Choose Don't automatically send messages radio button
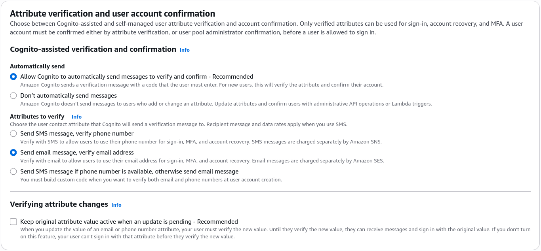Image resolution: width=541 pixels, height=251 pixels. (x=13, y=96)
